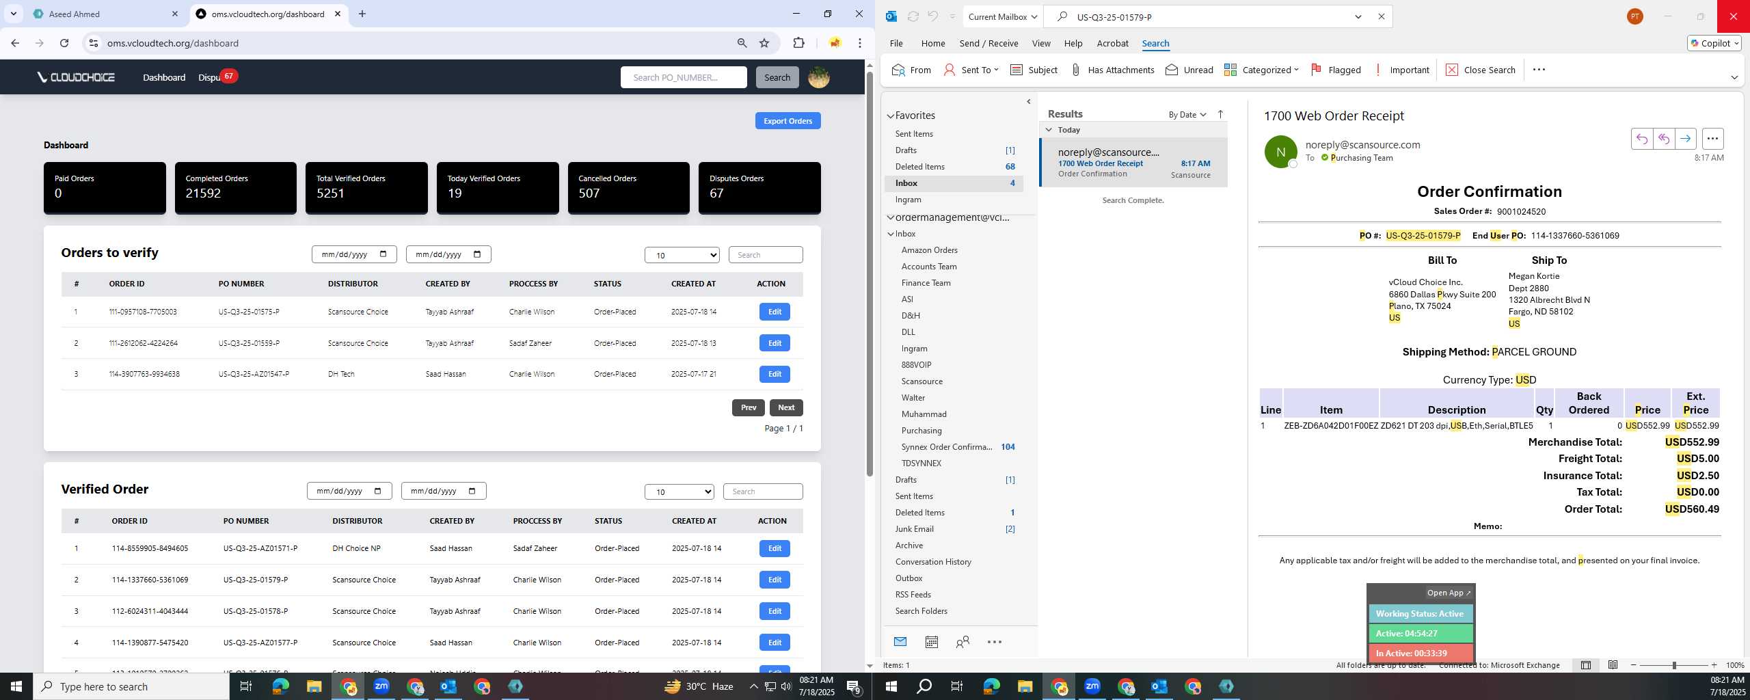Viewport: 1750px width, 700px height.
Task: Collapse the Today group in results
Action: (1049, 129)
